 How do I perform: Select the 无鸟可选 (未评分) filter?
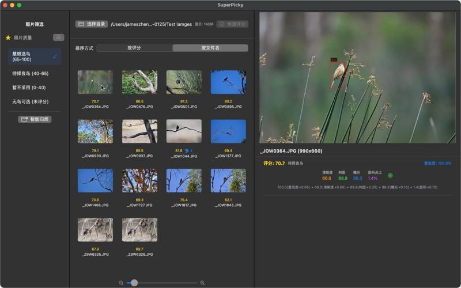tap(31, 101)
